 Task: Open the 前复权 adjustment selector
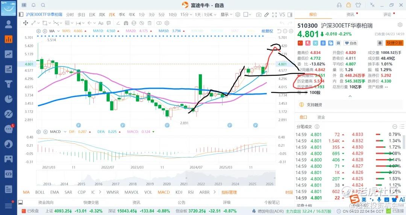point(267,31)
